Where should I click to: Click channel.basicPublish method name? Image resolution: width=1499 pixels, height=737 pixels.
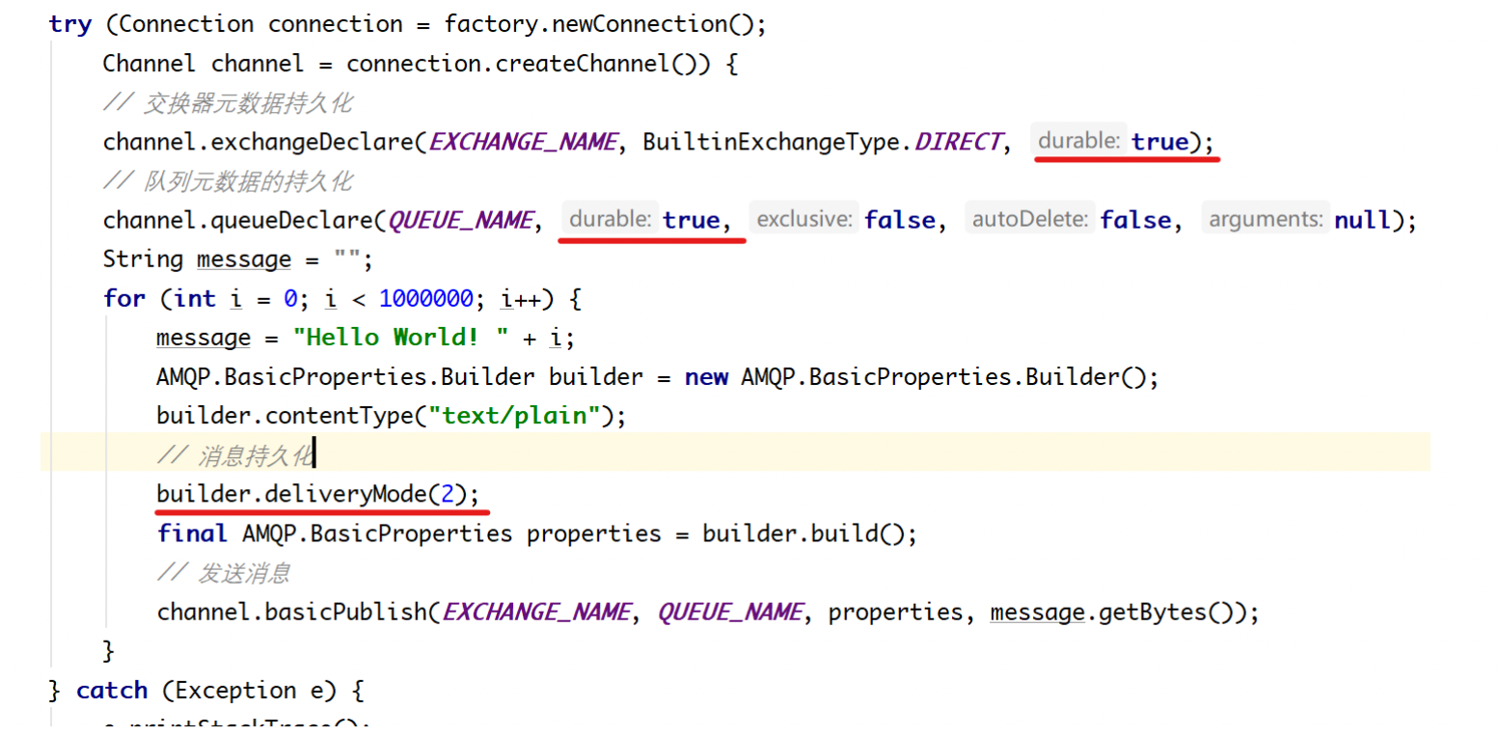pos(292,612)
